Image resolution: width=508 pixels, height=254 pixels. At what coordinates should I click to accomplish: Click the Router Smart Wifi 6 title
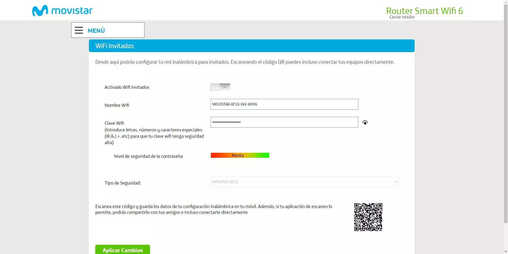pyautogui.click(x=424, y=11)
